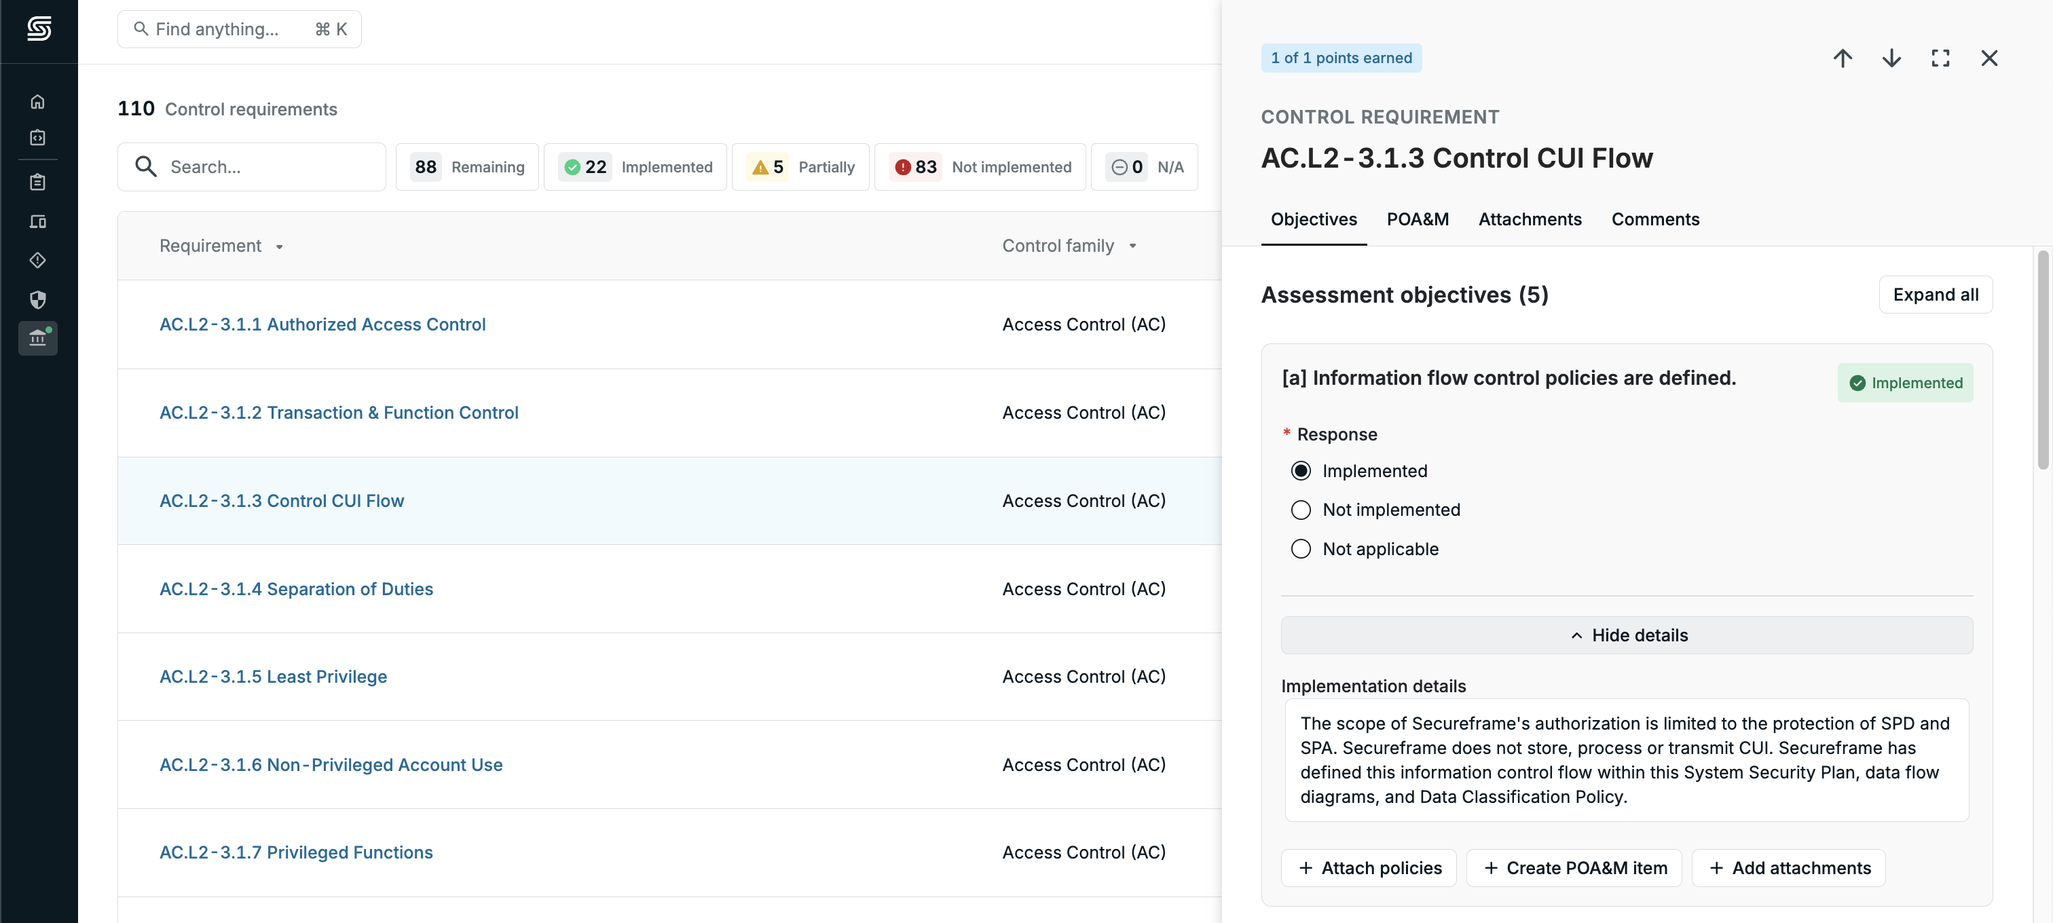Open AC.L2-3.1.3 Control CUI Flow
This screenshot has width=2053, height=923.
coord(281,502)
